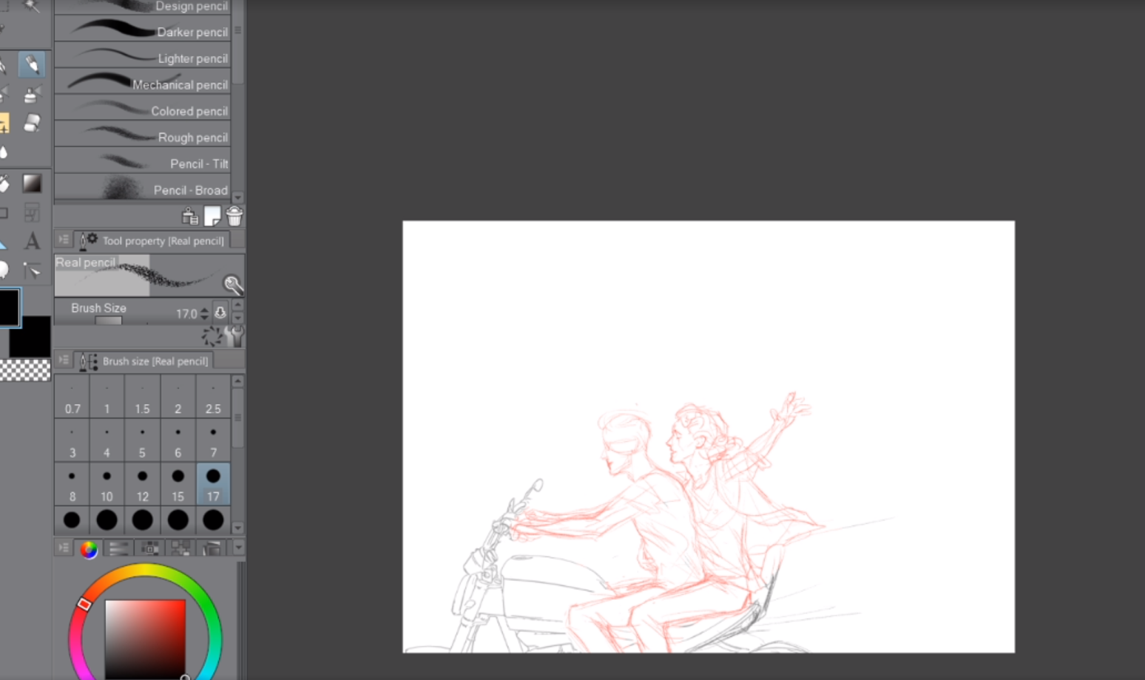This screenshot has width=1145, height=680.
Task: Open the Brush size palette menu
Action: (x=64, y=361)
